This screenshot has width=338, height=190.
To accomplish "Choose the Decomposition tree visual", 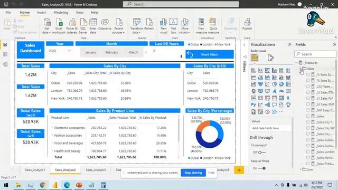I will pos(267,105).
